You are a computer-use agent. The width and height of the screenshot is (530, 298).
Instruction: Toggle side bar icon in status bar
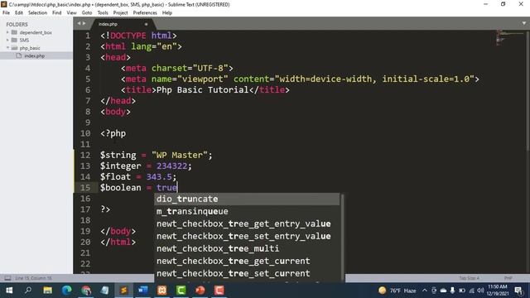click(x=7, y=278)
